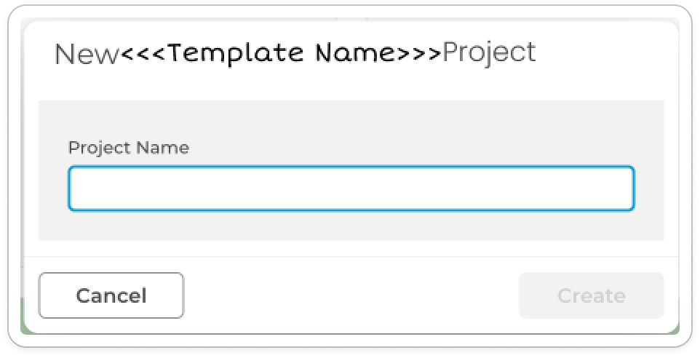Place cursor in the Project Name input
Screen dimensions: 700x358
point(351,189)
